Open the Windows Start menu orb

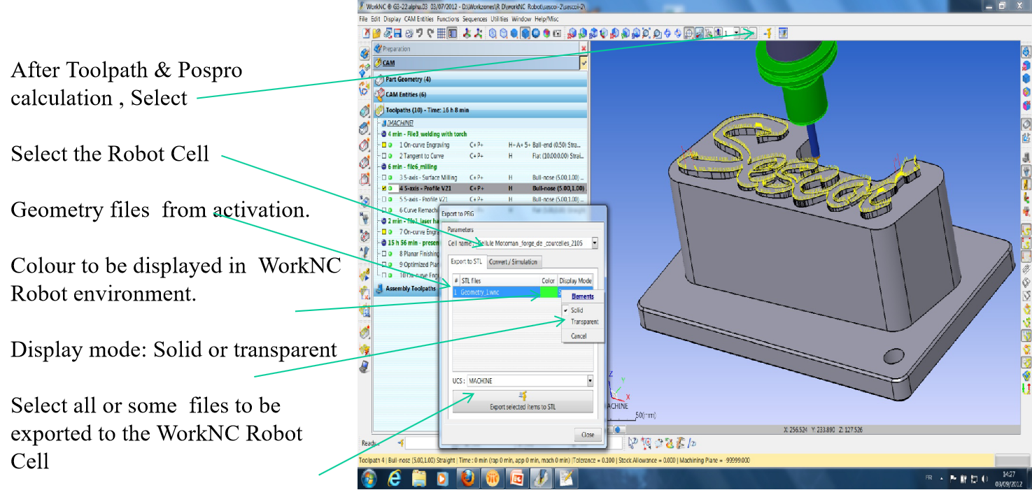[369, 478]
